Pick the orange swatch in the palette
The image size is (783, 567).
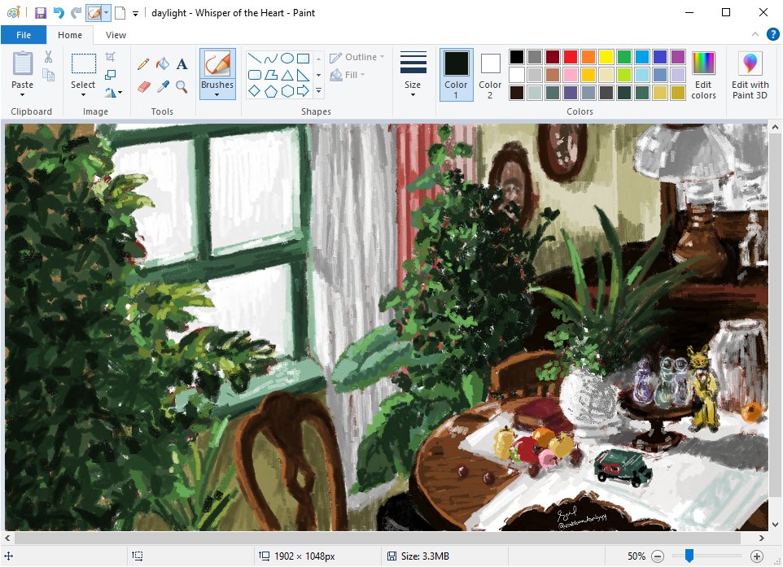pyautogui.click(x=588, y=57)
